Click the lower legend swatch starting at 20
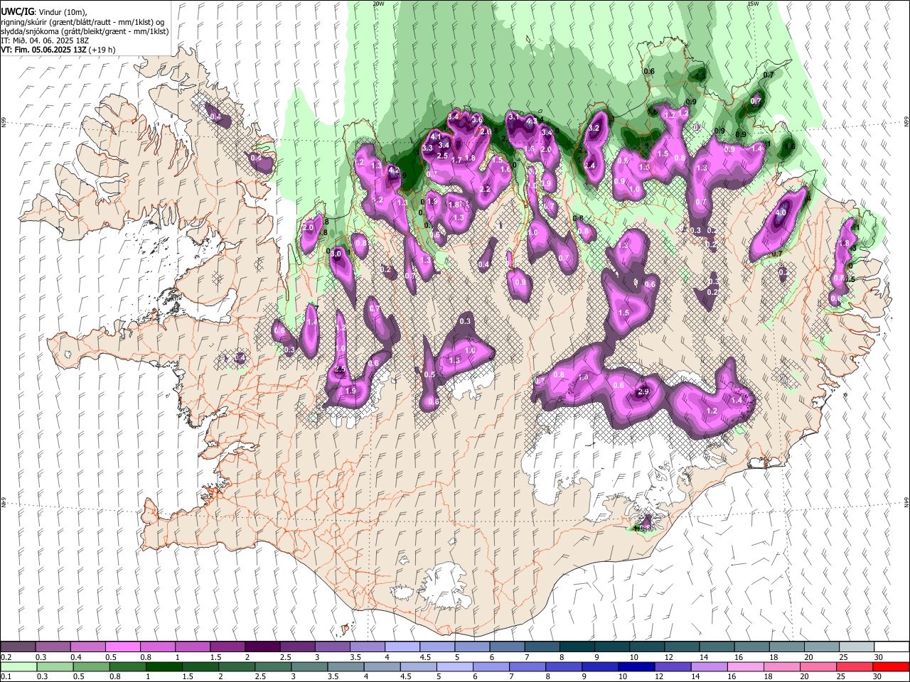 [818, 666]
